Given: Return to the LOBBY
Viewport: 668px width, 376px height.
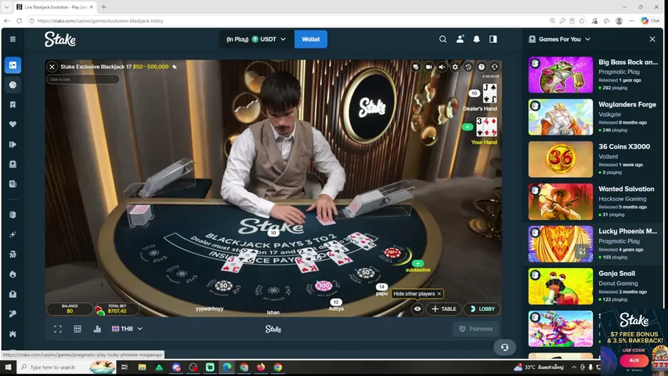Looking at the screenshot, I should coord(482,309).
